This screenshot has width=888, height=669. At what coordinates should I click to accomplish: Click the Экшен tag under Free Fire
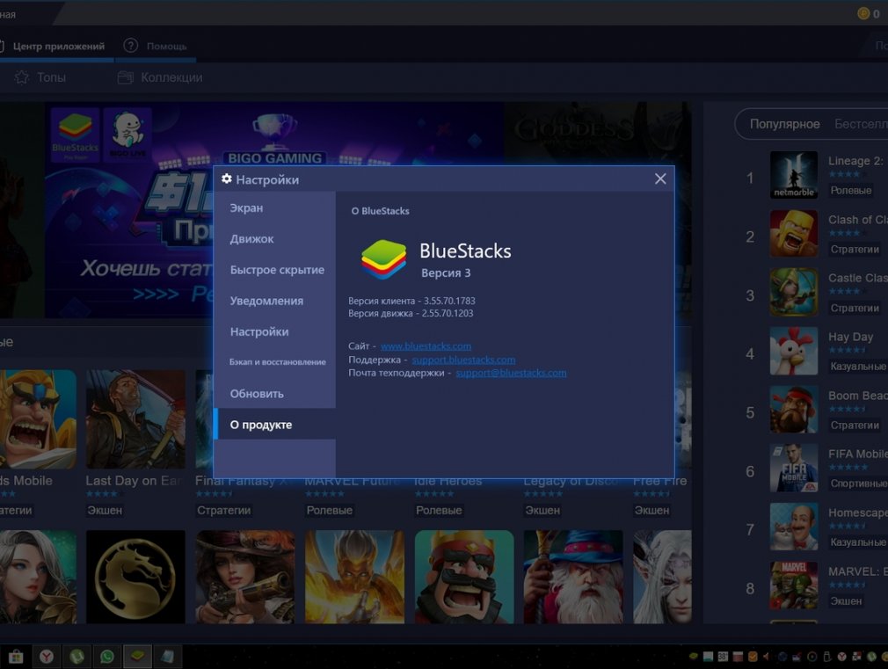point(651,511)
